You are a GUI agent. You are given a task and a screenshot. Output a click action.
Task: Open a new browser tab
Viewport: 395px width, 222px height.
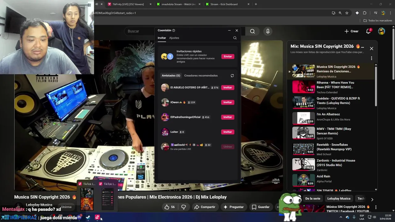256,4
